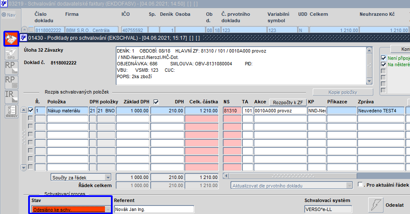Click the NS cell 81310
Image resolution: width=410 pixels, height=214 pixels.
(x=232, y=111)
